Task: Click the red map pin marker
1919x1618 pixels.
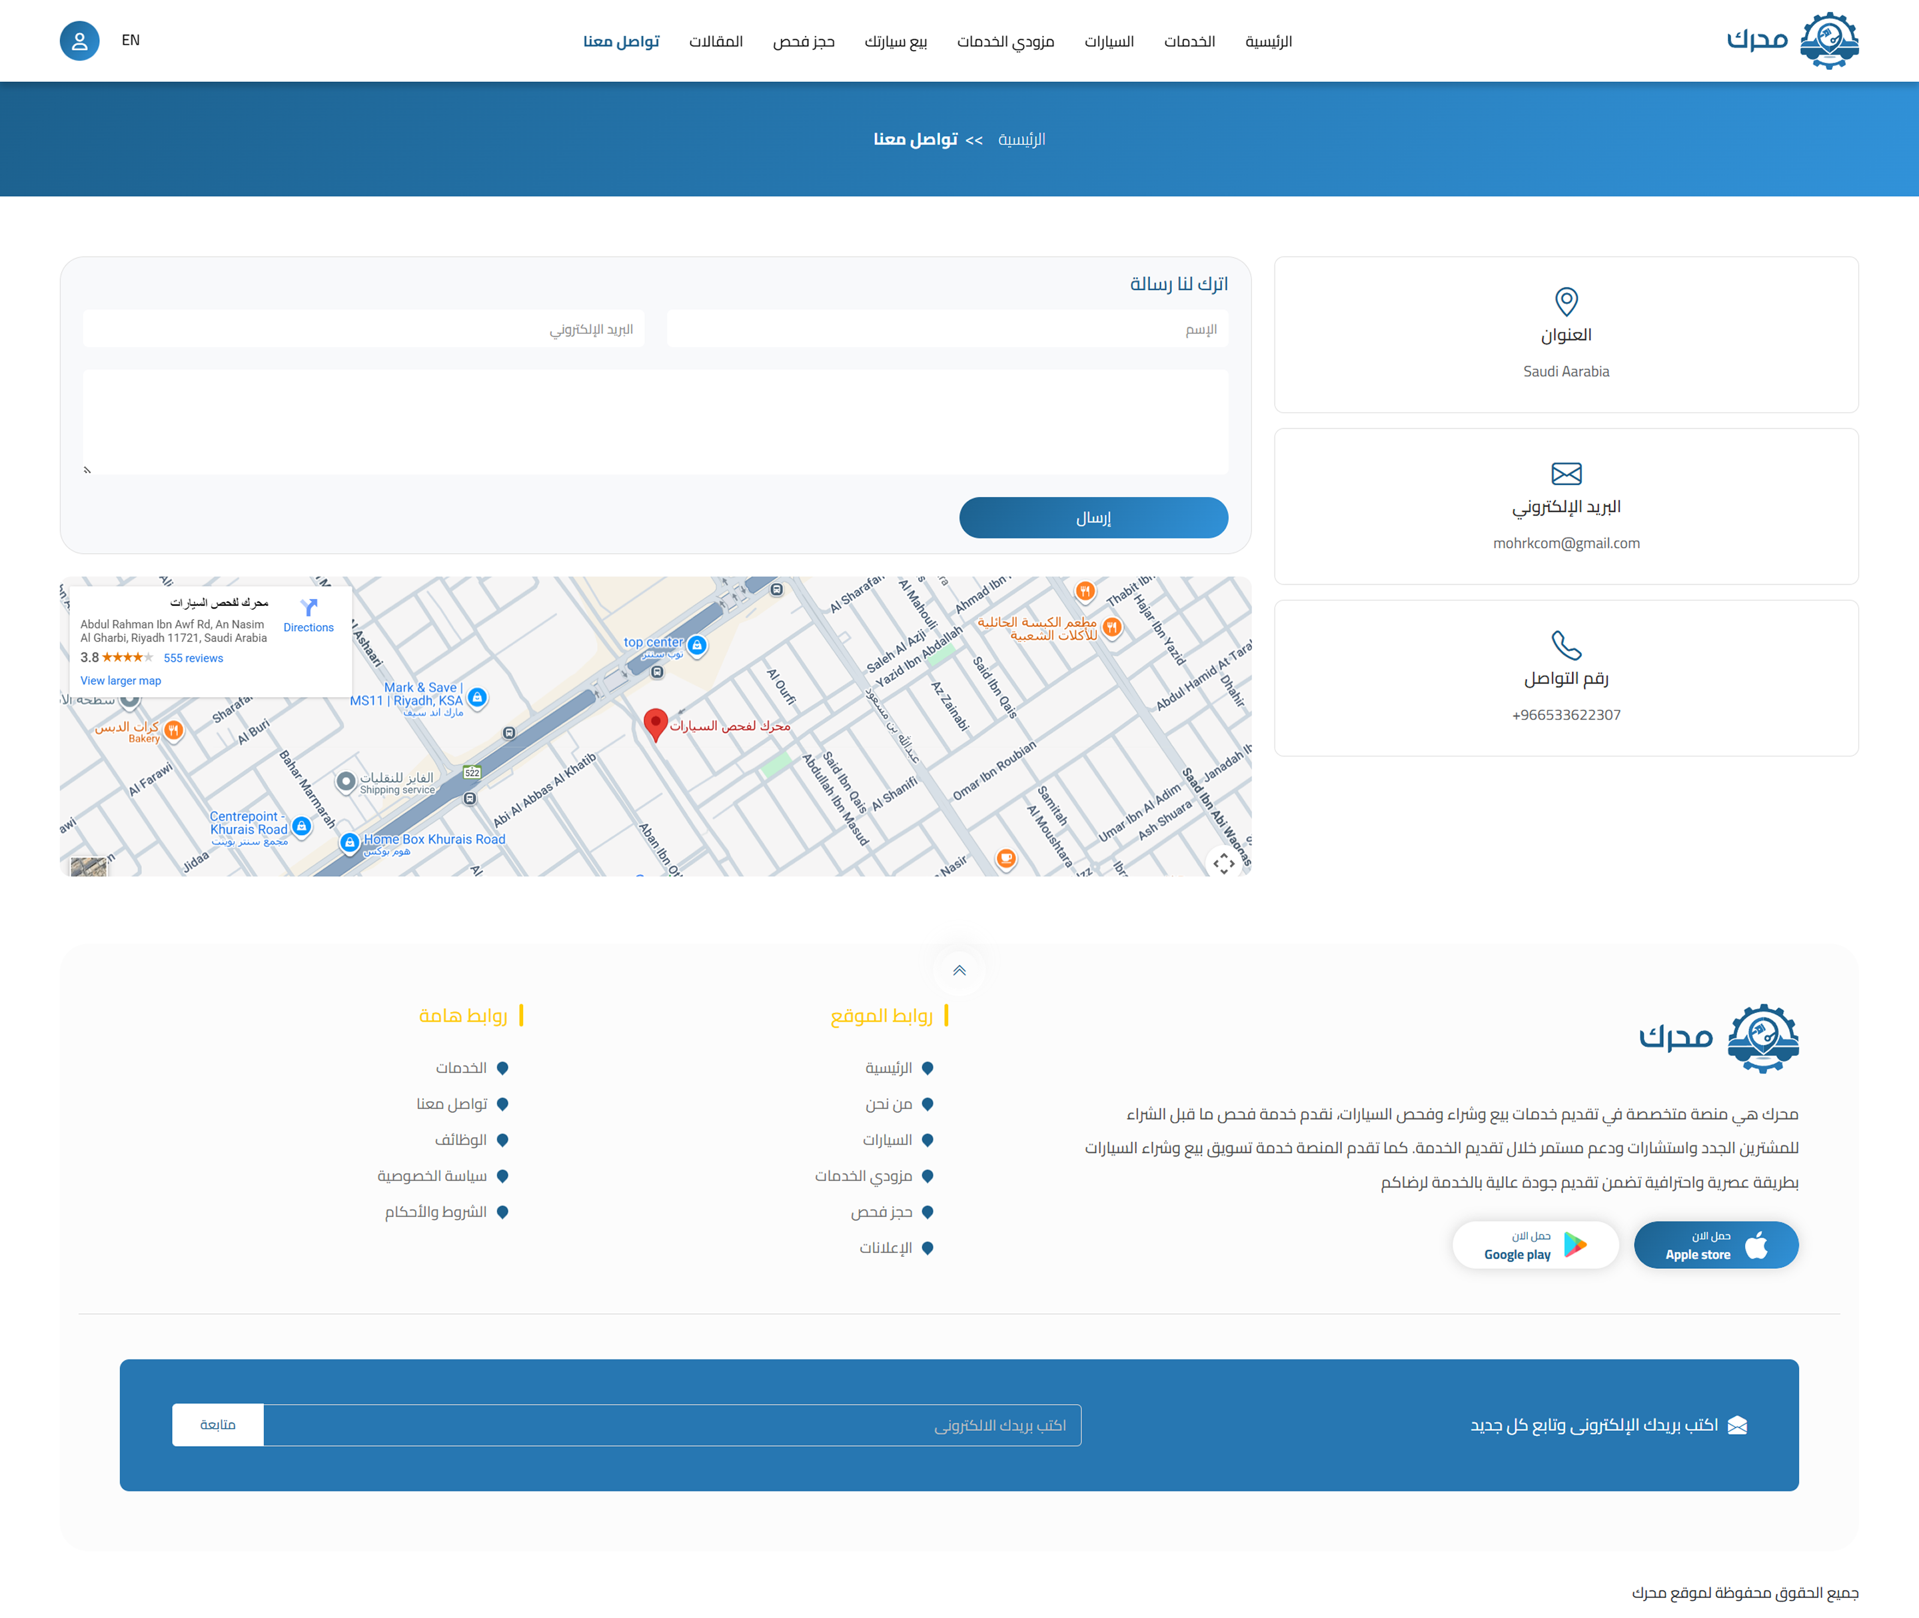Action: [655, 724]
